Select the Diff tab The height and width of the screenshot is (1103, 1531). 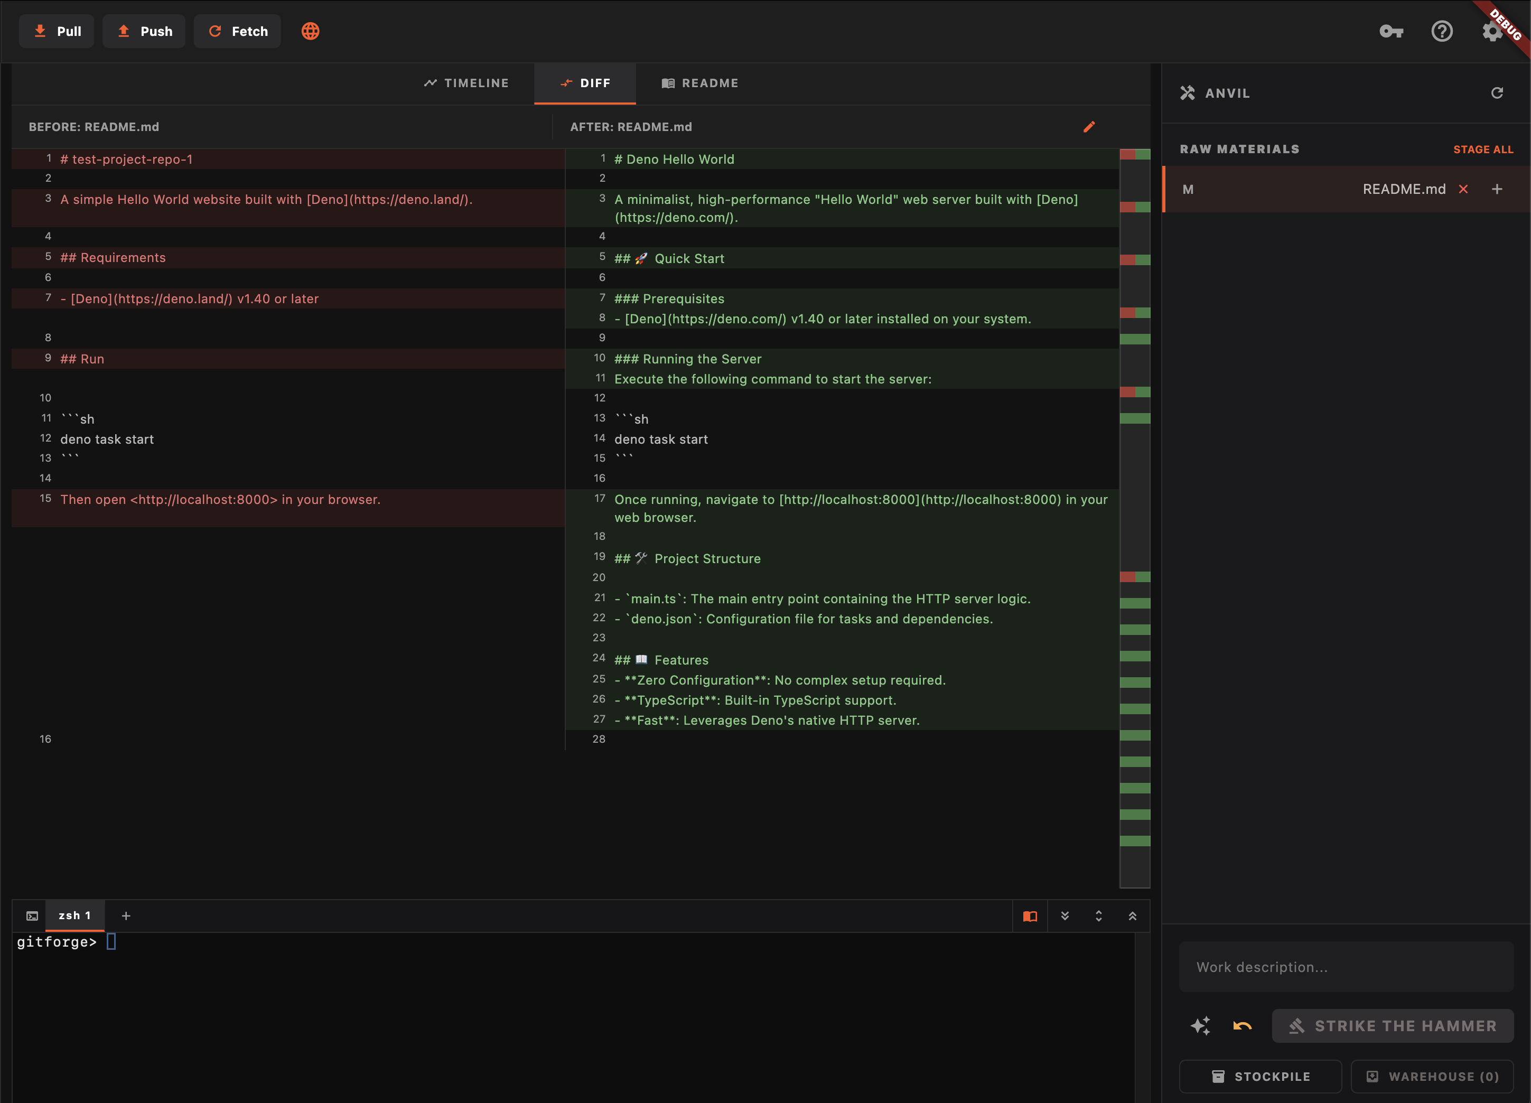(x=585, y=83)
